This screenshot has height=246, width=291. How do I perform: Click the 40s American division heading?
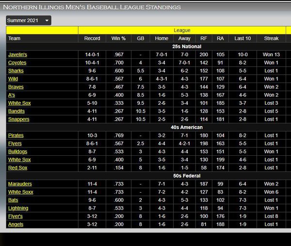tap(187, 127)
